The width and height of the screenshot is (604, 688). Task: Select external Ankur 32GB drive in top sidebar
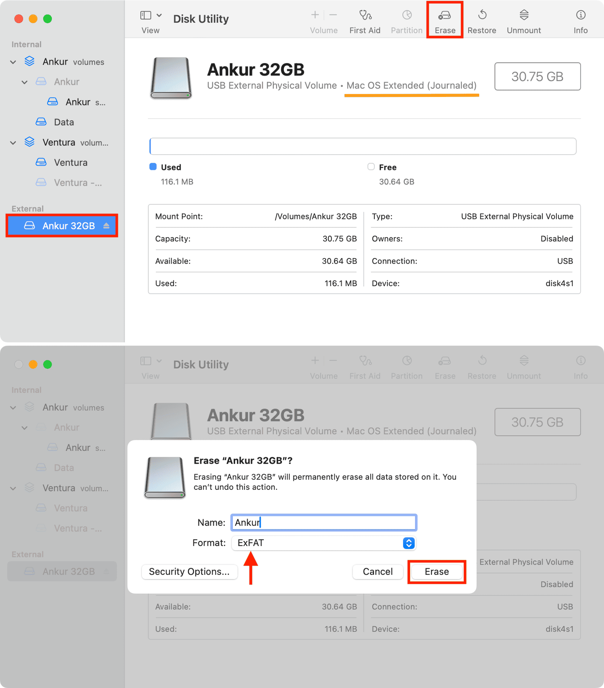[x=62, y=226]
